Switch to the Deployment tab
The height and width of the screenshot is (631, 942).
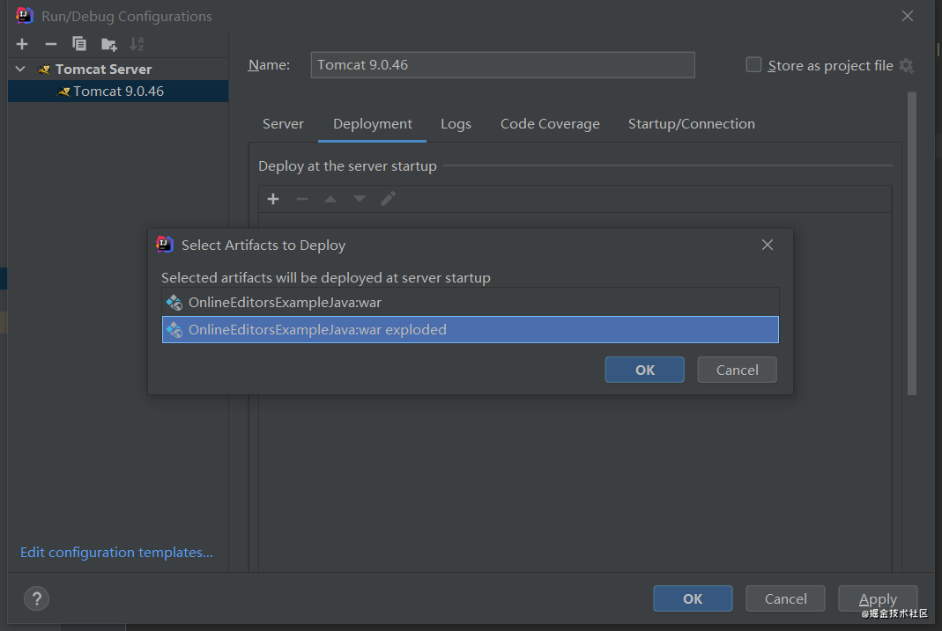coord(373,123)
